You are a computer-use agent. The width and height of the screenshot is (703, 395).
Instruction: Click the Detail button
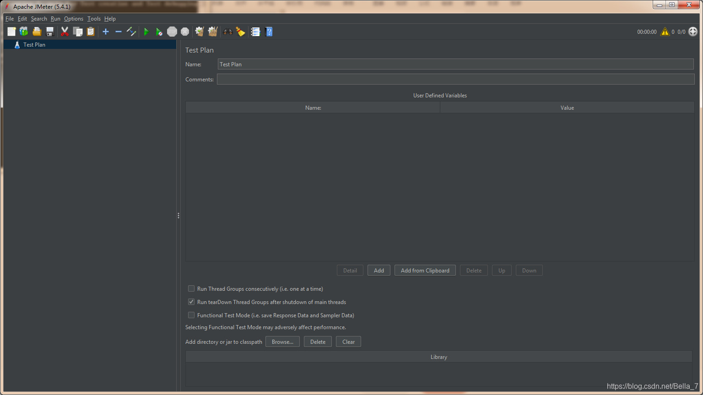350,270
